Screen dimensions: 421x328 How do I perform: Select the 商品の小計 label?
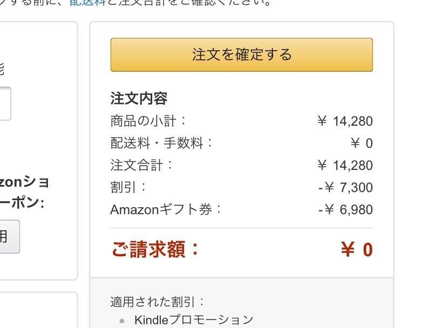pos(148,121)
